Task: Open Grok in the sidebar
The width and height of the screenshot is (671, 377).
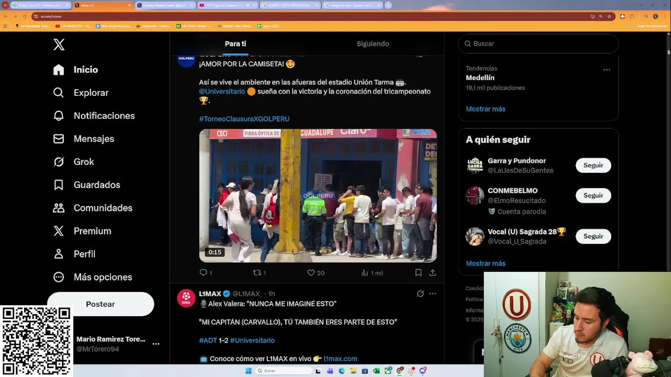Action: point(73,162)
